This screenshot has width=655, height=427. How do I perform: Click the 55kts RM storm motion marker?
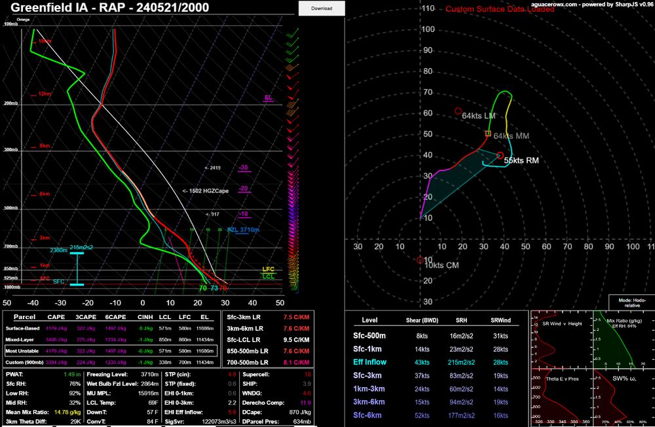click(500, 156)
